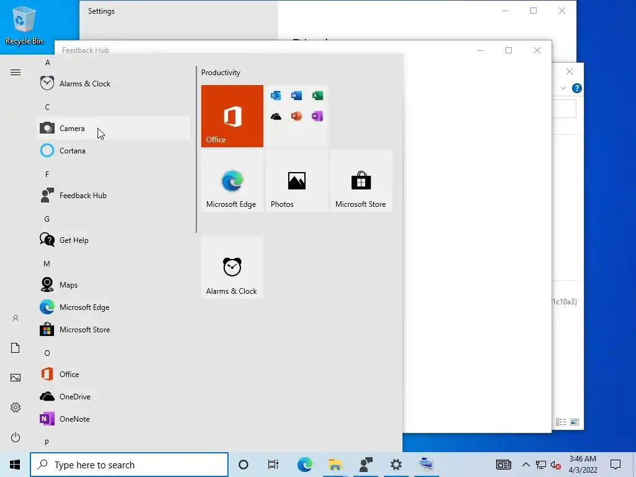The height and width of the screenshot is (477, 636).
Task: Open OneDrive small tile icon
Action: click(276, 116)
